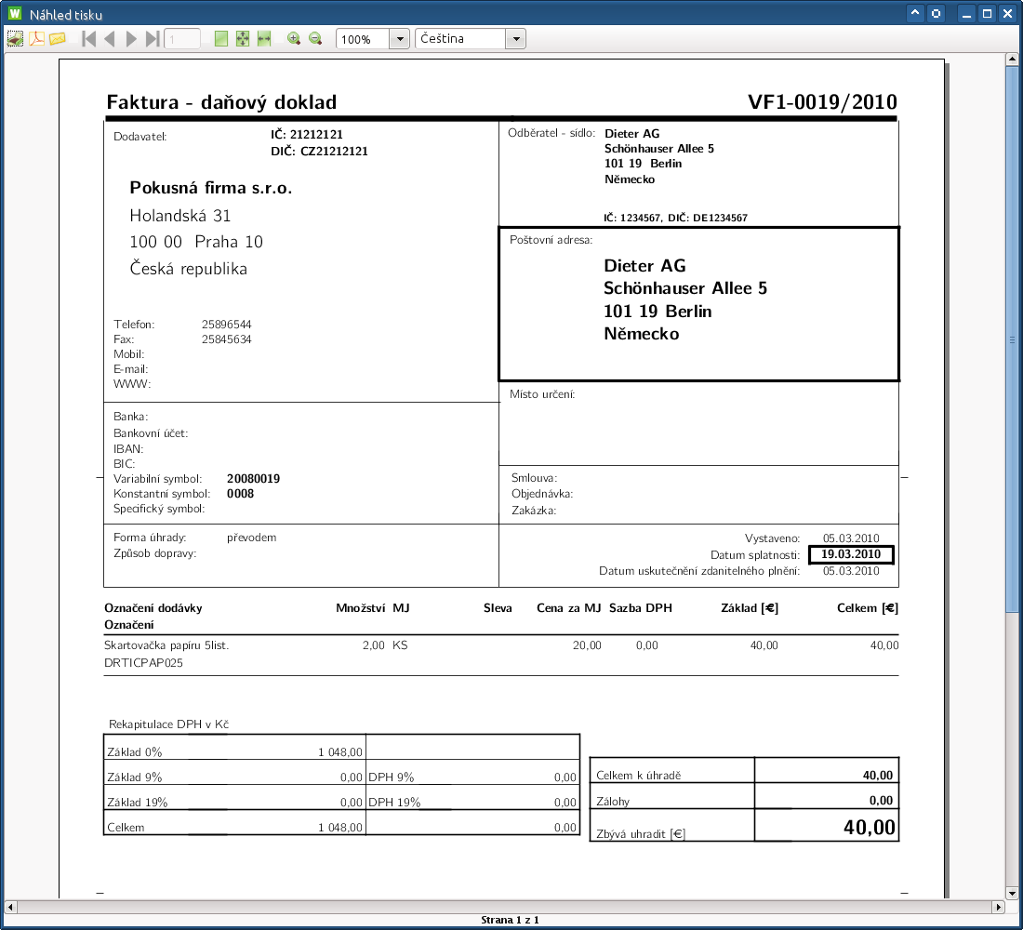Screen dimensions: 1023x930
Task: Open the Čeština language dropdown
Action: (516, 39)
